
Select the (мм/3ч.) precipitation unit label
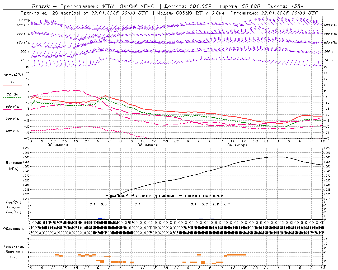[x=14, y=202]
